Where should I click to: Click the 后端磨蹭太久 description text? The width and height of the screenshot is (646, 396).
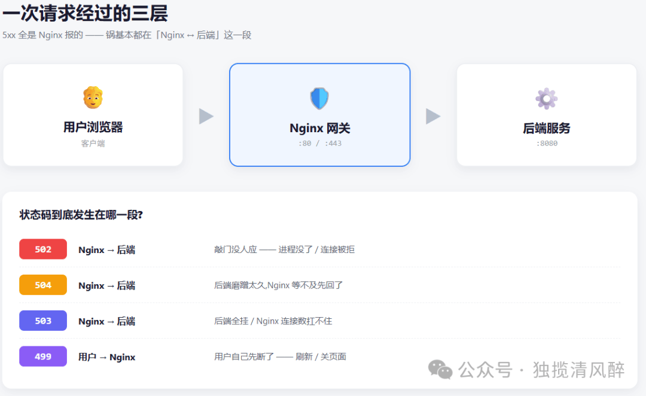pyautogui.click(x=279, y=285)
